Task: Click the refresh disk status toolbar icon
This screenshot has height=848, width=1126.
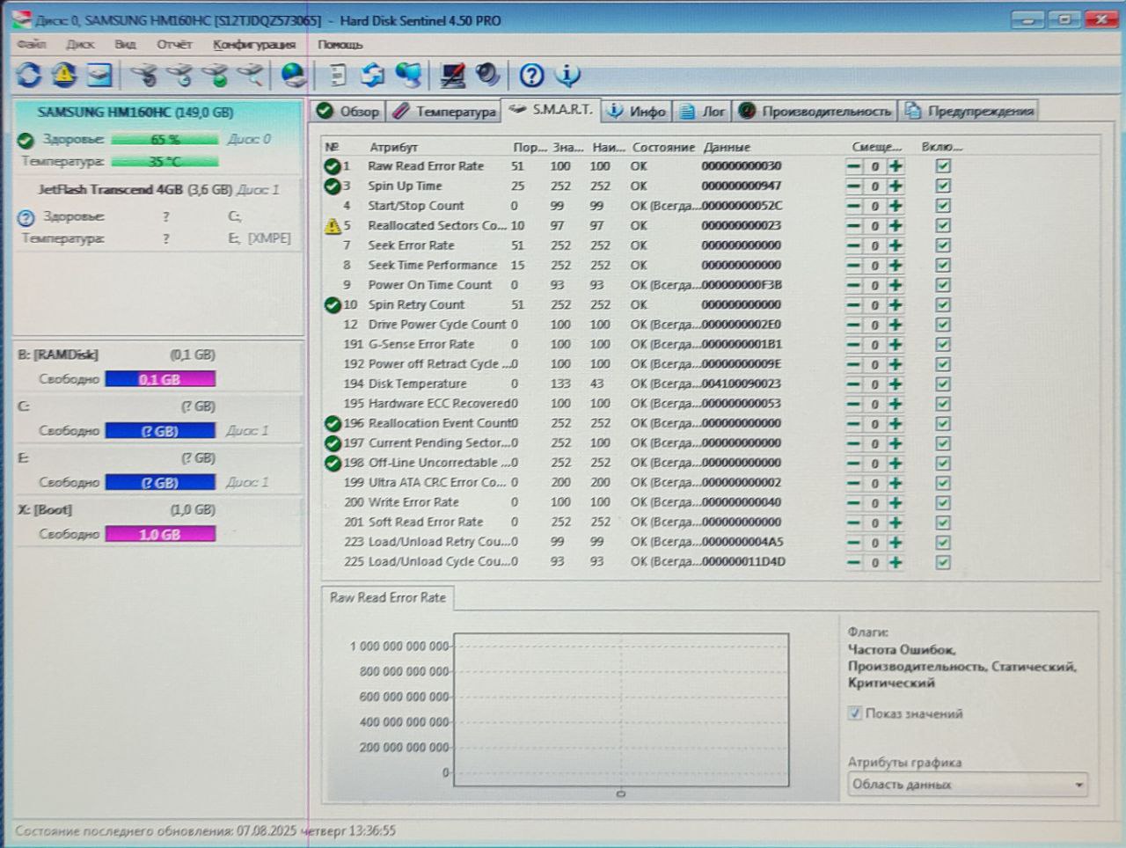Action: (29, 76)
